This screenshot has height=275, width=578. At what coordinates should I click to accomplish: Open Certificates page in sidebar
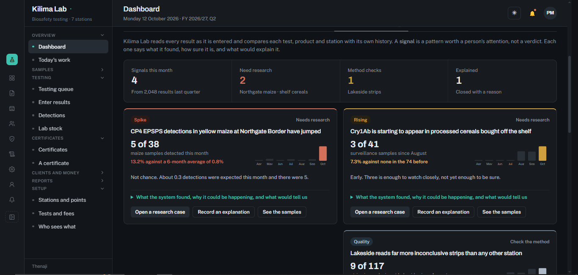[68, 149]
